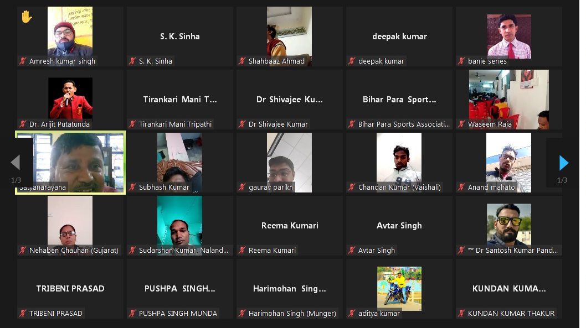Click muted mic icon beside TRIBENI PRASAD

(23, 313)
